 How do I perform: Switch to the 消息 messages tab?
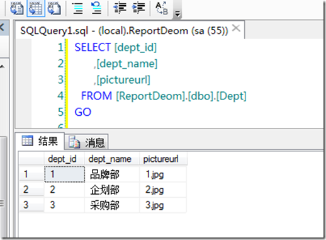click(x=86, y=142)
